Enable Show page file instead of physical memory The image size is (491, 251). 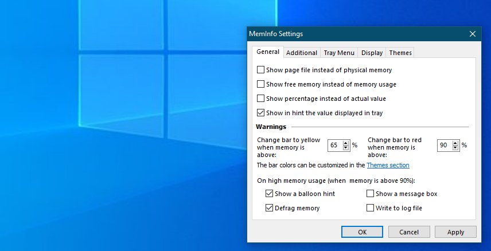point(261,70)
